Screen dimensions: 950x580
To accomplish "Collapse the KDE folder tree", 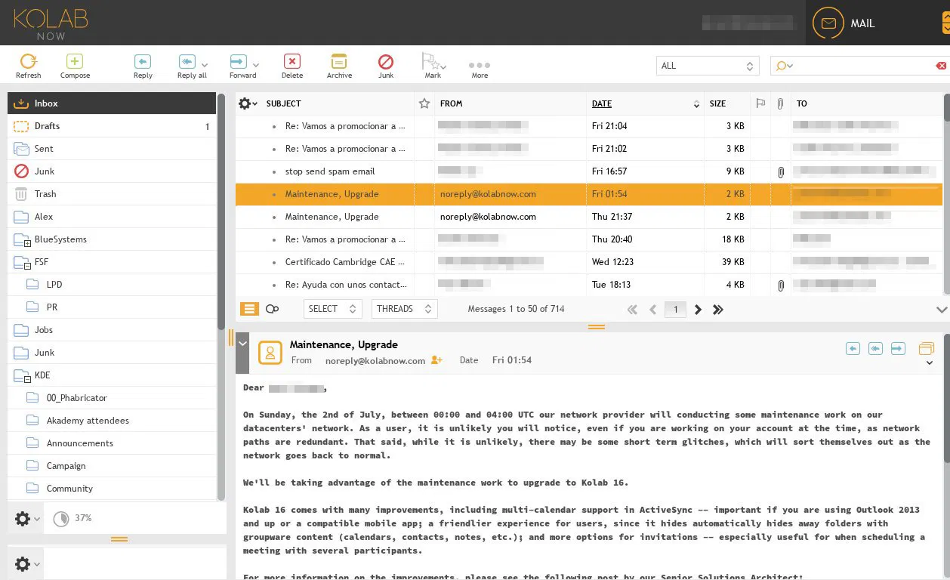I will point(26,379).
